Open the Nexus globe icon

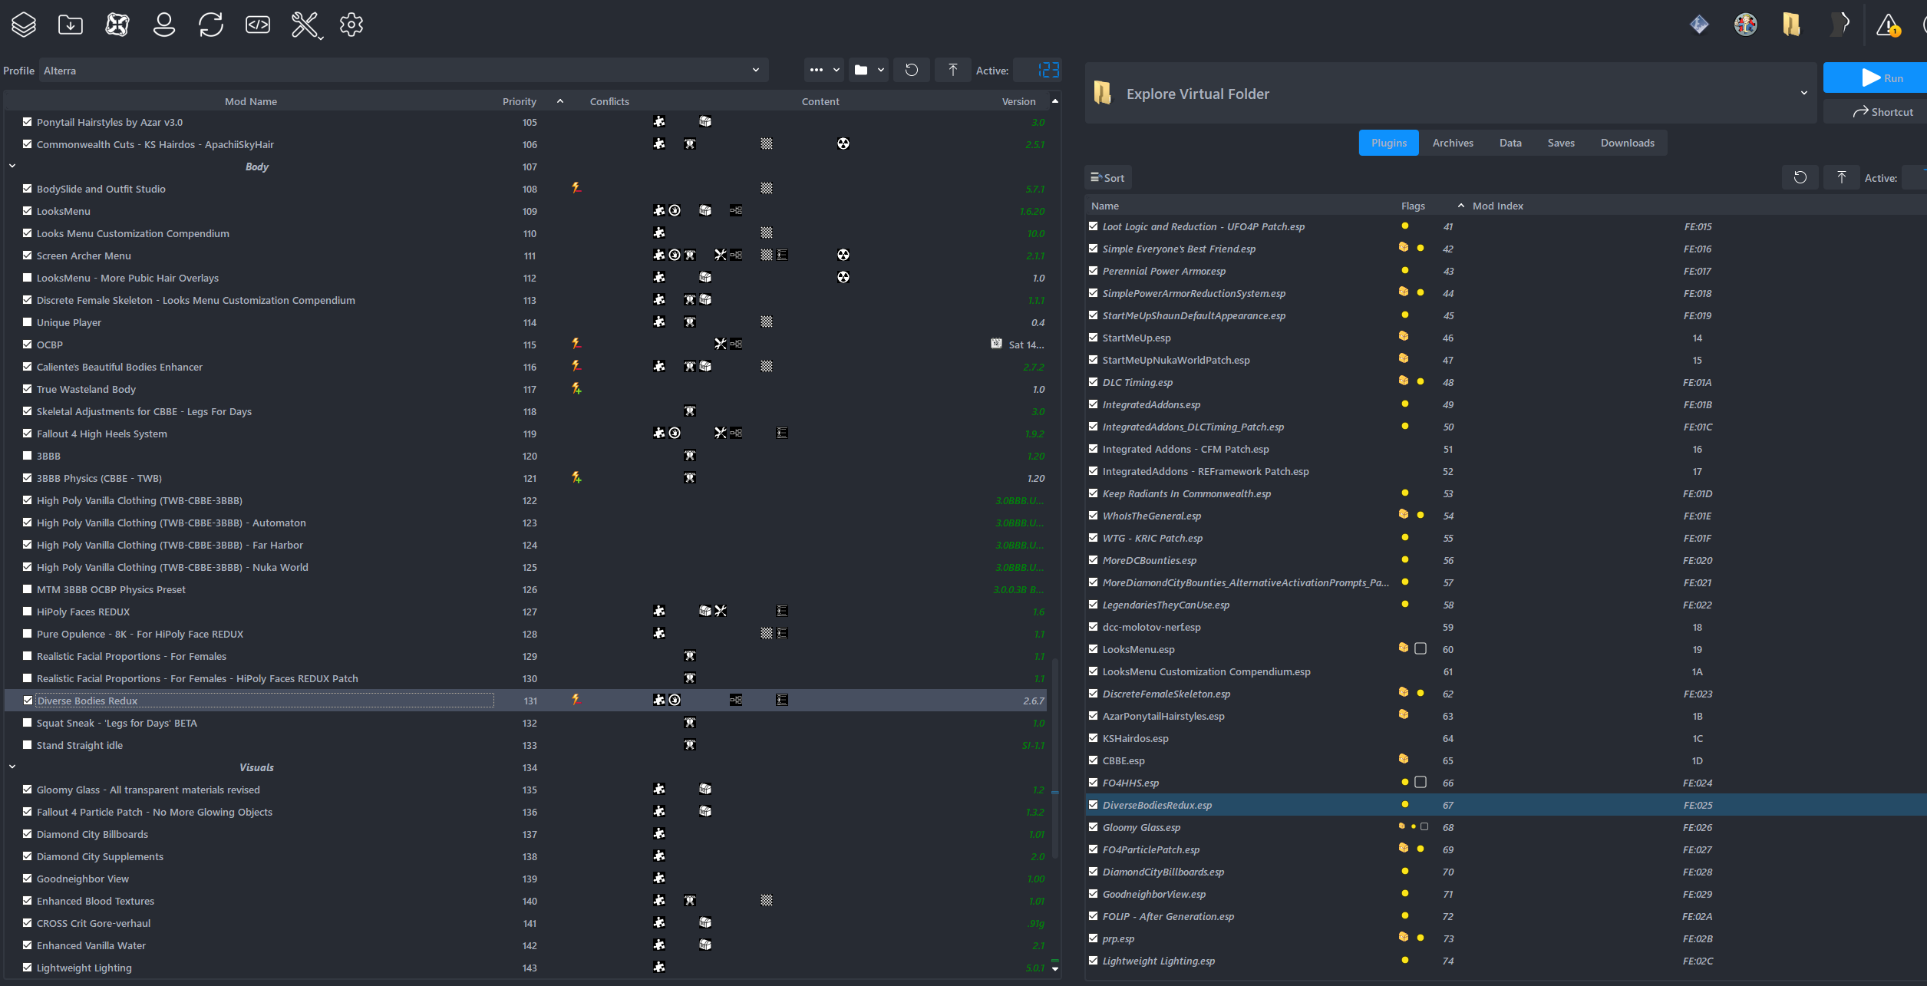coord(117,25)
